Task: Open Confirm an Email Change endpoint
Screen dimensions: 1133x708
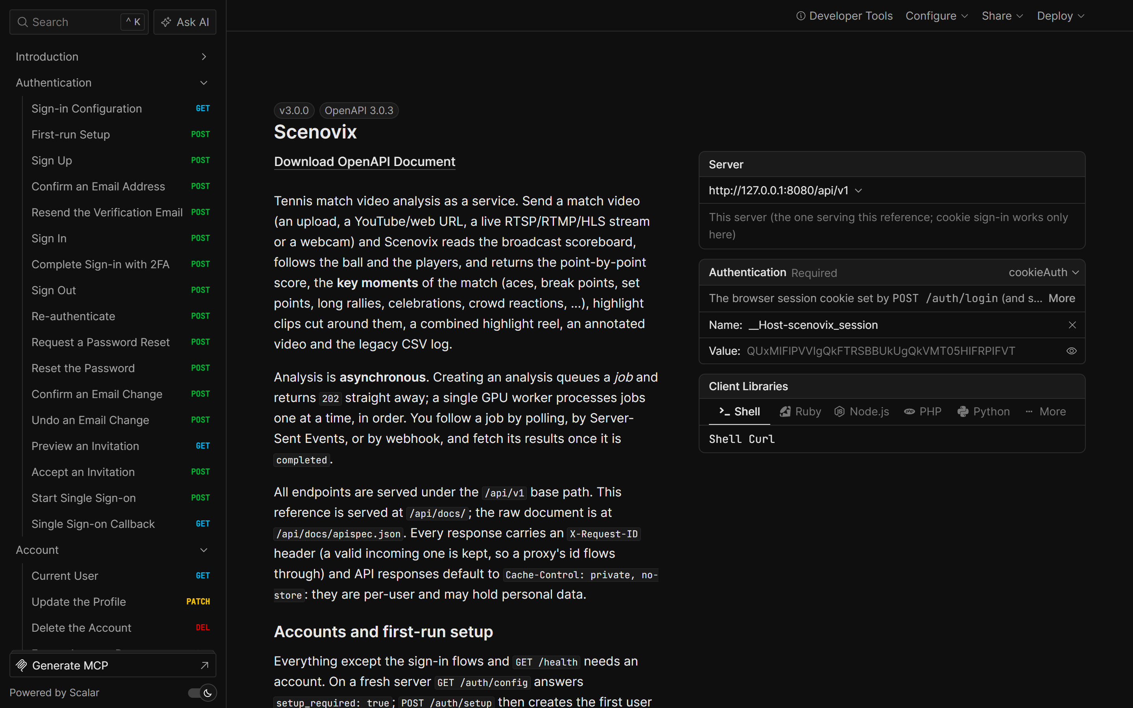Action: [120, 394]
